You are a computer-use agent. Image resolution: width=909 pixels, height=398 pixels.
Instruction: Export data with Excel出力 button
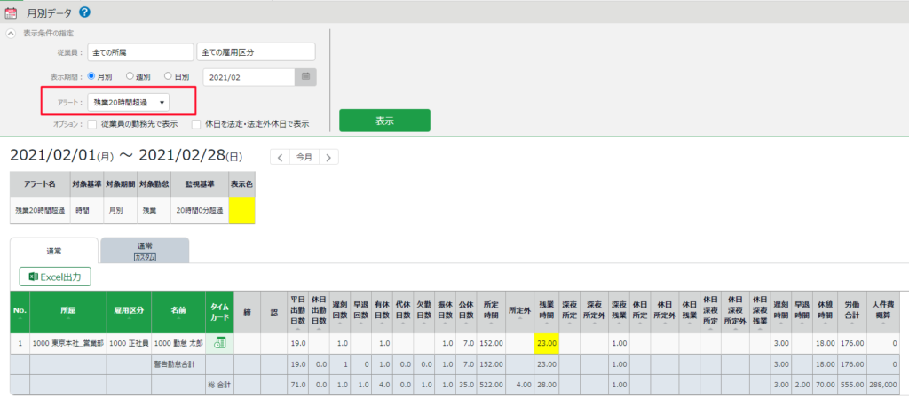(x=55, y=277)
